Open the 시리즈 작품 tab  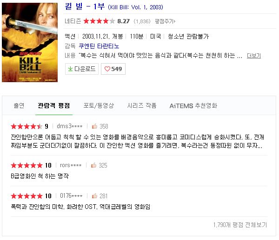point(142,105)
